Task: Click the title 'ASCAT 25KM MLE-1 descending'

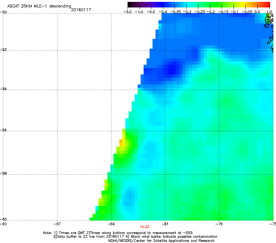Action: (39, 6)
